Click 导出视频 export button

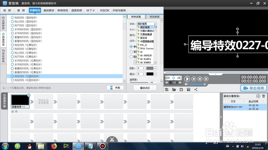click(254, 88)
